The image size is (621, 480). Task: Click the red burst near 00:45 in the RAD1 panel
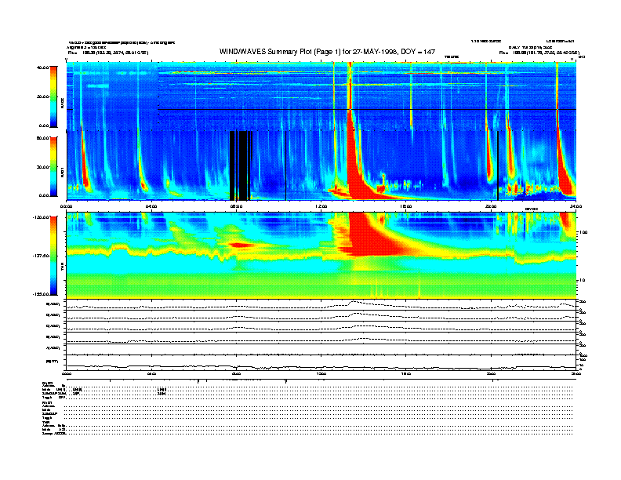pos(85,166)
